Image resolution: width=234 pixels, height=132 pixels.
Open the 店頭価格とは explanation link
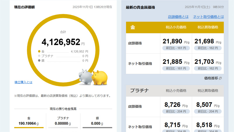(x=178, y=17)
